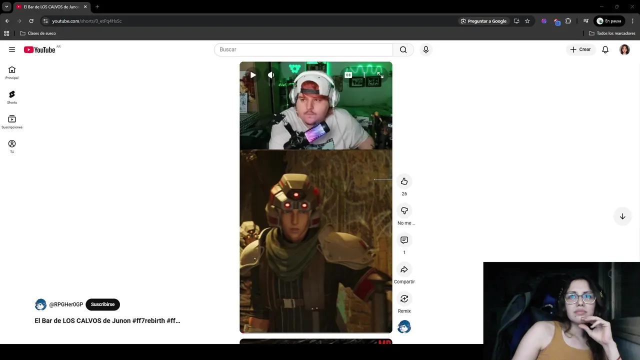Open the short's three-dot options menu
The image size is (640, 360).
click(x=364, y=75)
